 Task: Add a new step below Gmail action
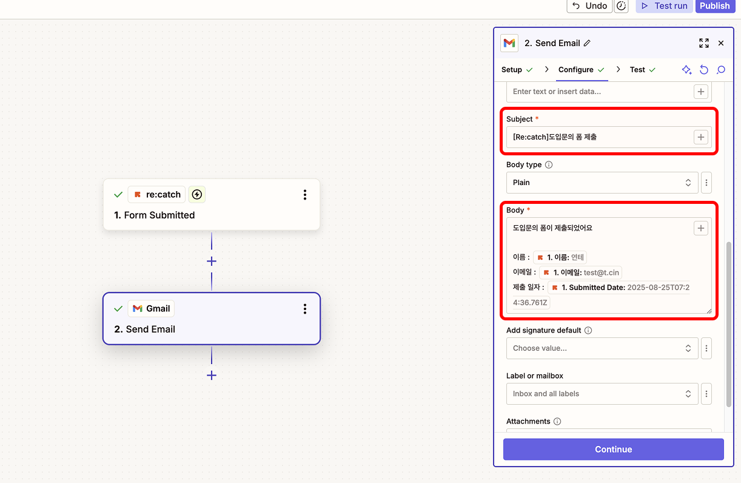[212, 376]
